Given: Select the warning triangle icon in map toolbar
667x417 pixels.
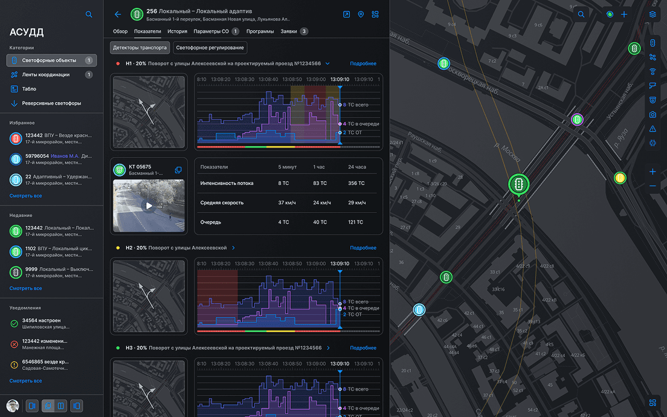Looking at the screenshot, I should coord(652,129).
